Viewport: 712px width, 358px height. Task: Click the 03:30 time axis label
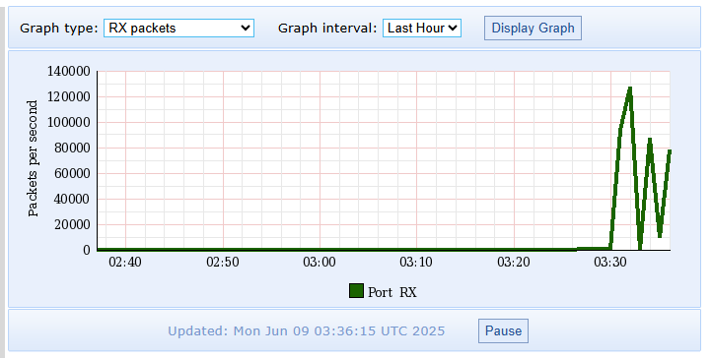pos(610,262)
